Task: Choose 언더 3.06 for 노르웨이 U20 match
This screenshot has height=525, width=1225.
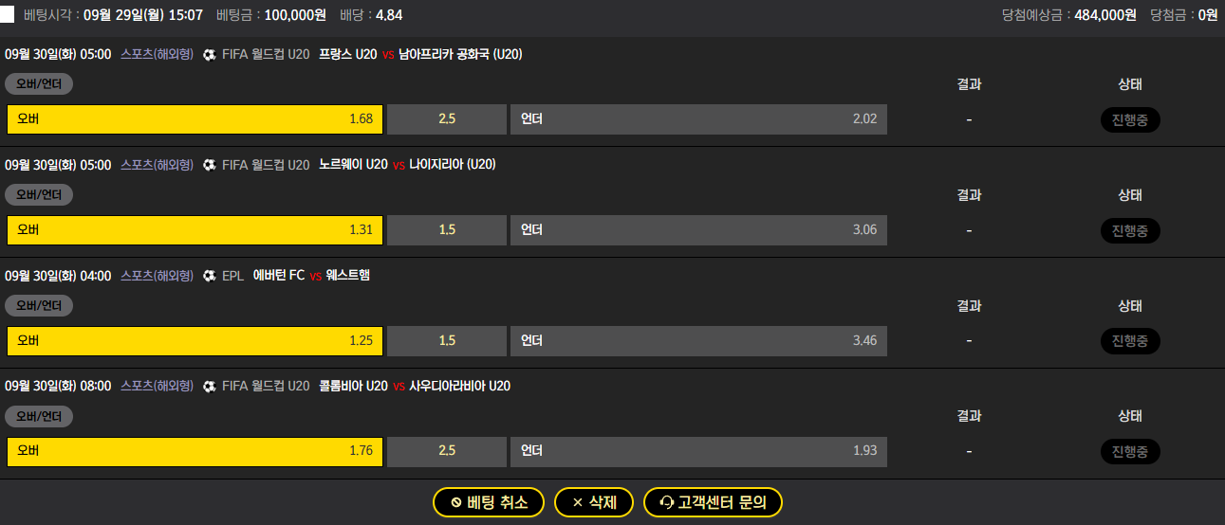Action: (698, 230)
